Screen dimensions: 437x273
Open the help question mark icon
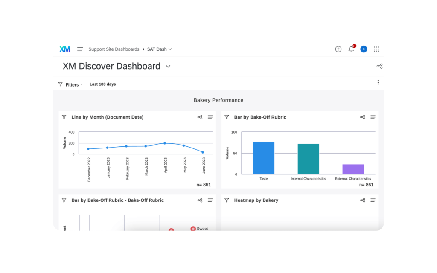point(338,49)
